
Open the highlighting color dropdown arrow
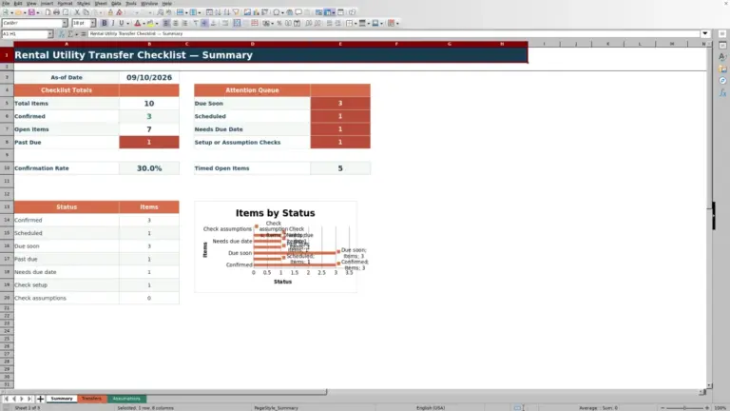point(157,23)
